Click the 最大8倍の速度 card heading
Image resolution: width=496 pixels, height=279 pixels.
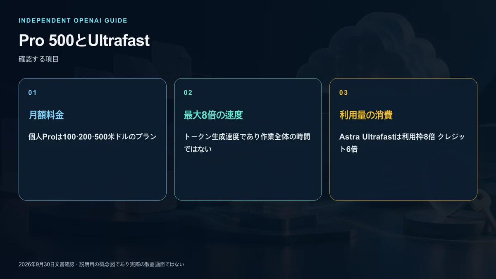pos(213,115)
